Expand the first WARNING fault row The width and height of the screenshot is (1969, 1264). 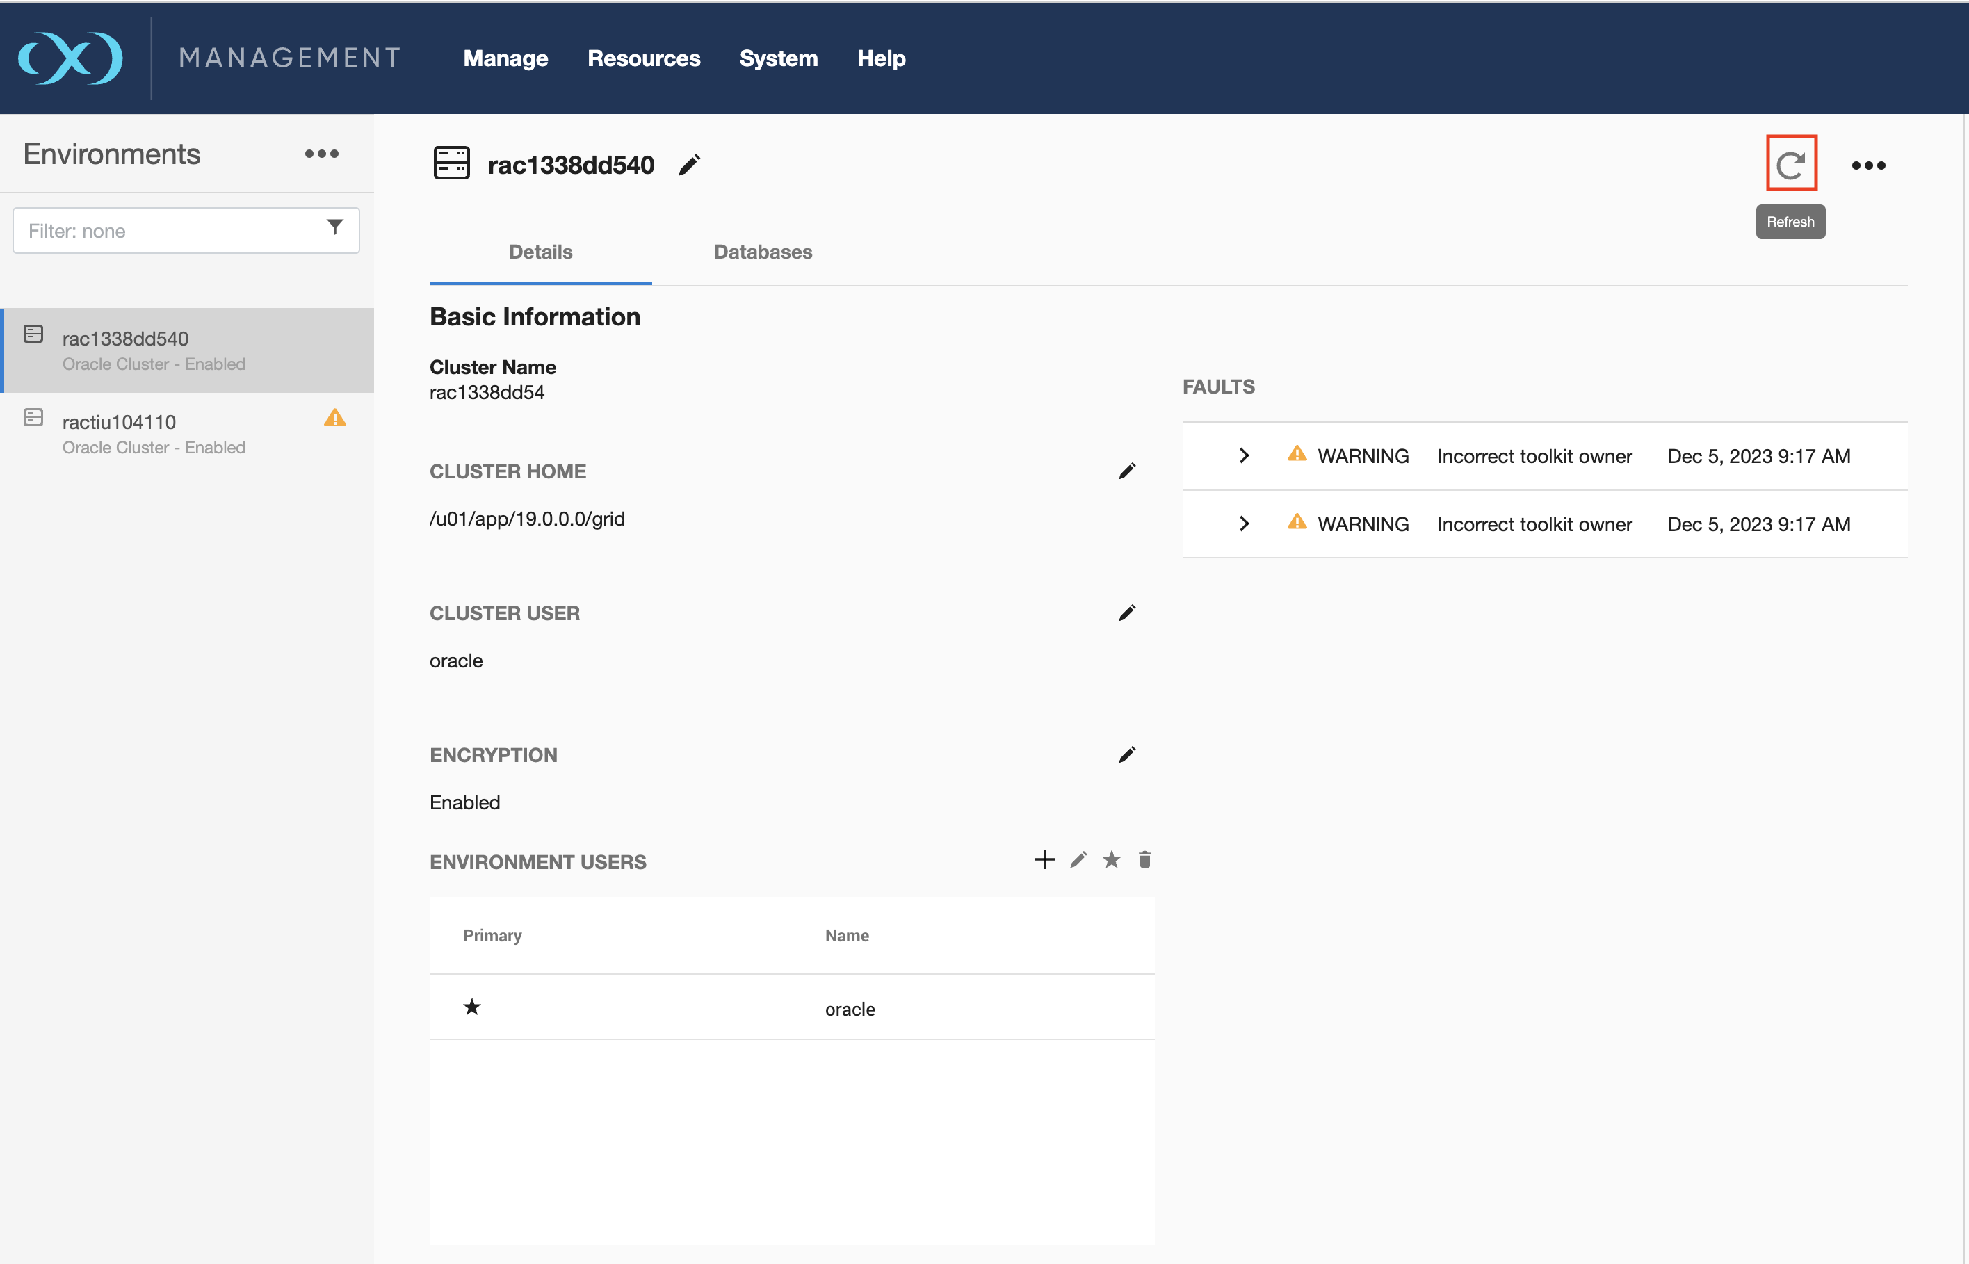(1245, 455)
